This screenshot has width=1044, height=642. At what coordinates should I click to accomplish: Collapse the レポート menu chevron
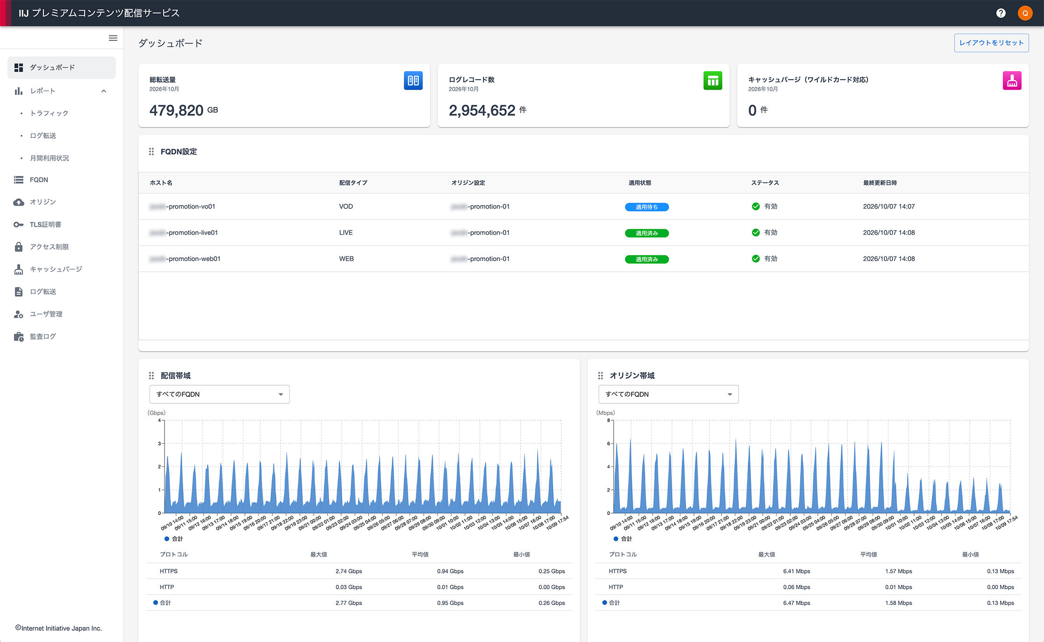(104, 91)
